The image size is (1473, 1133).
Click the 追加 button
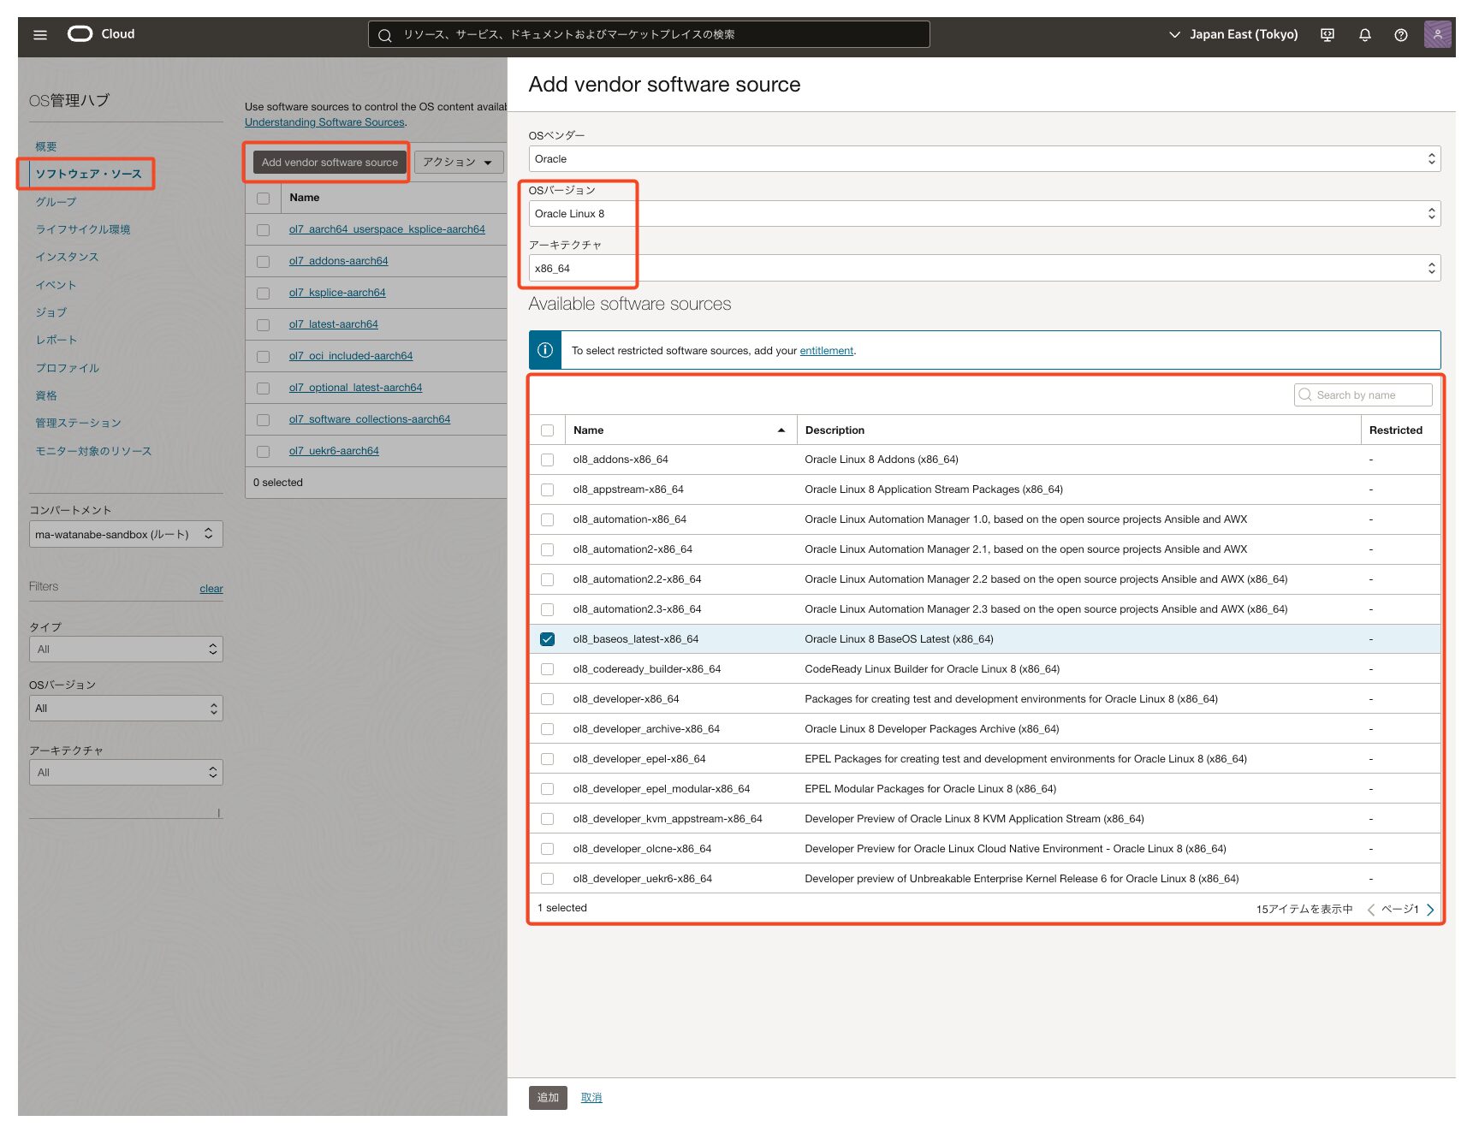coord(548,1097)
